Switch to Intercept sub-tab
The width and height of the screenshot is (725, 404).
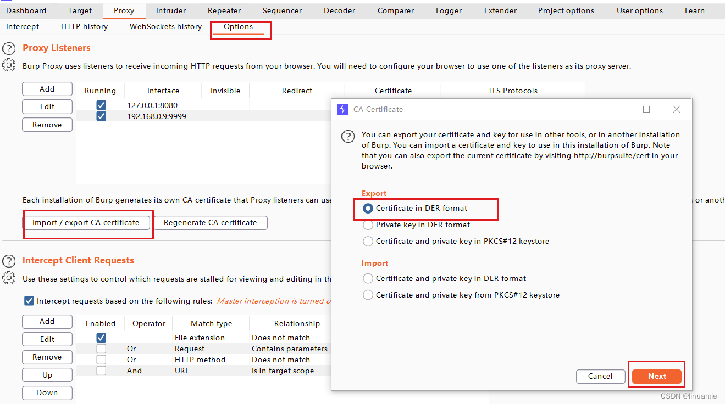point(23,26)
